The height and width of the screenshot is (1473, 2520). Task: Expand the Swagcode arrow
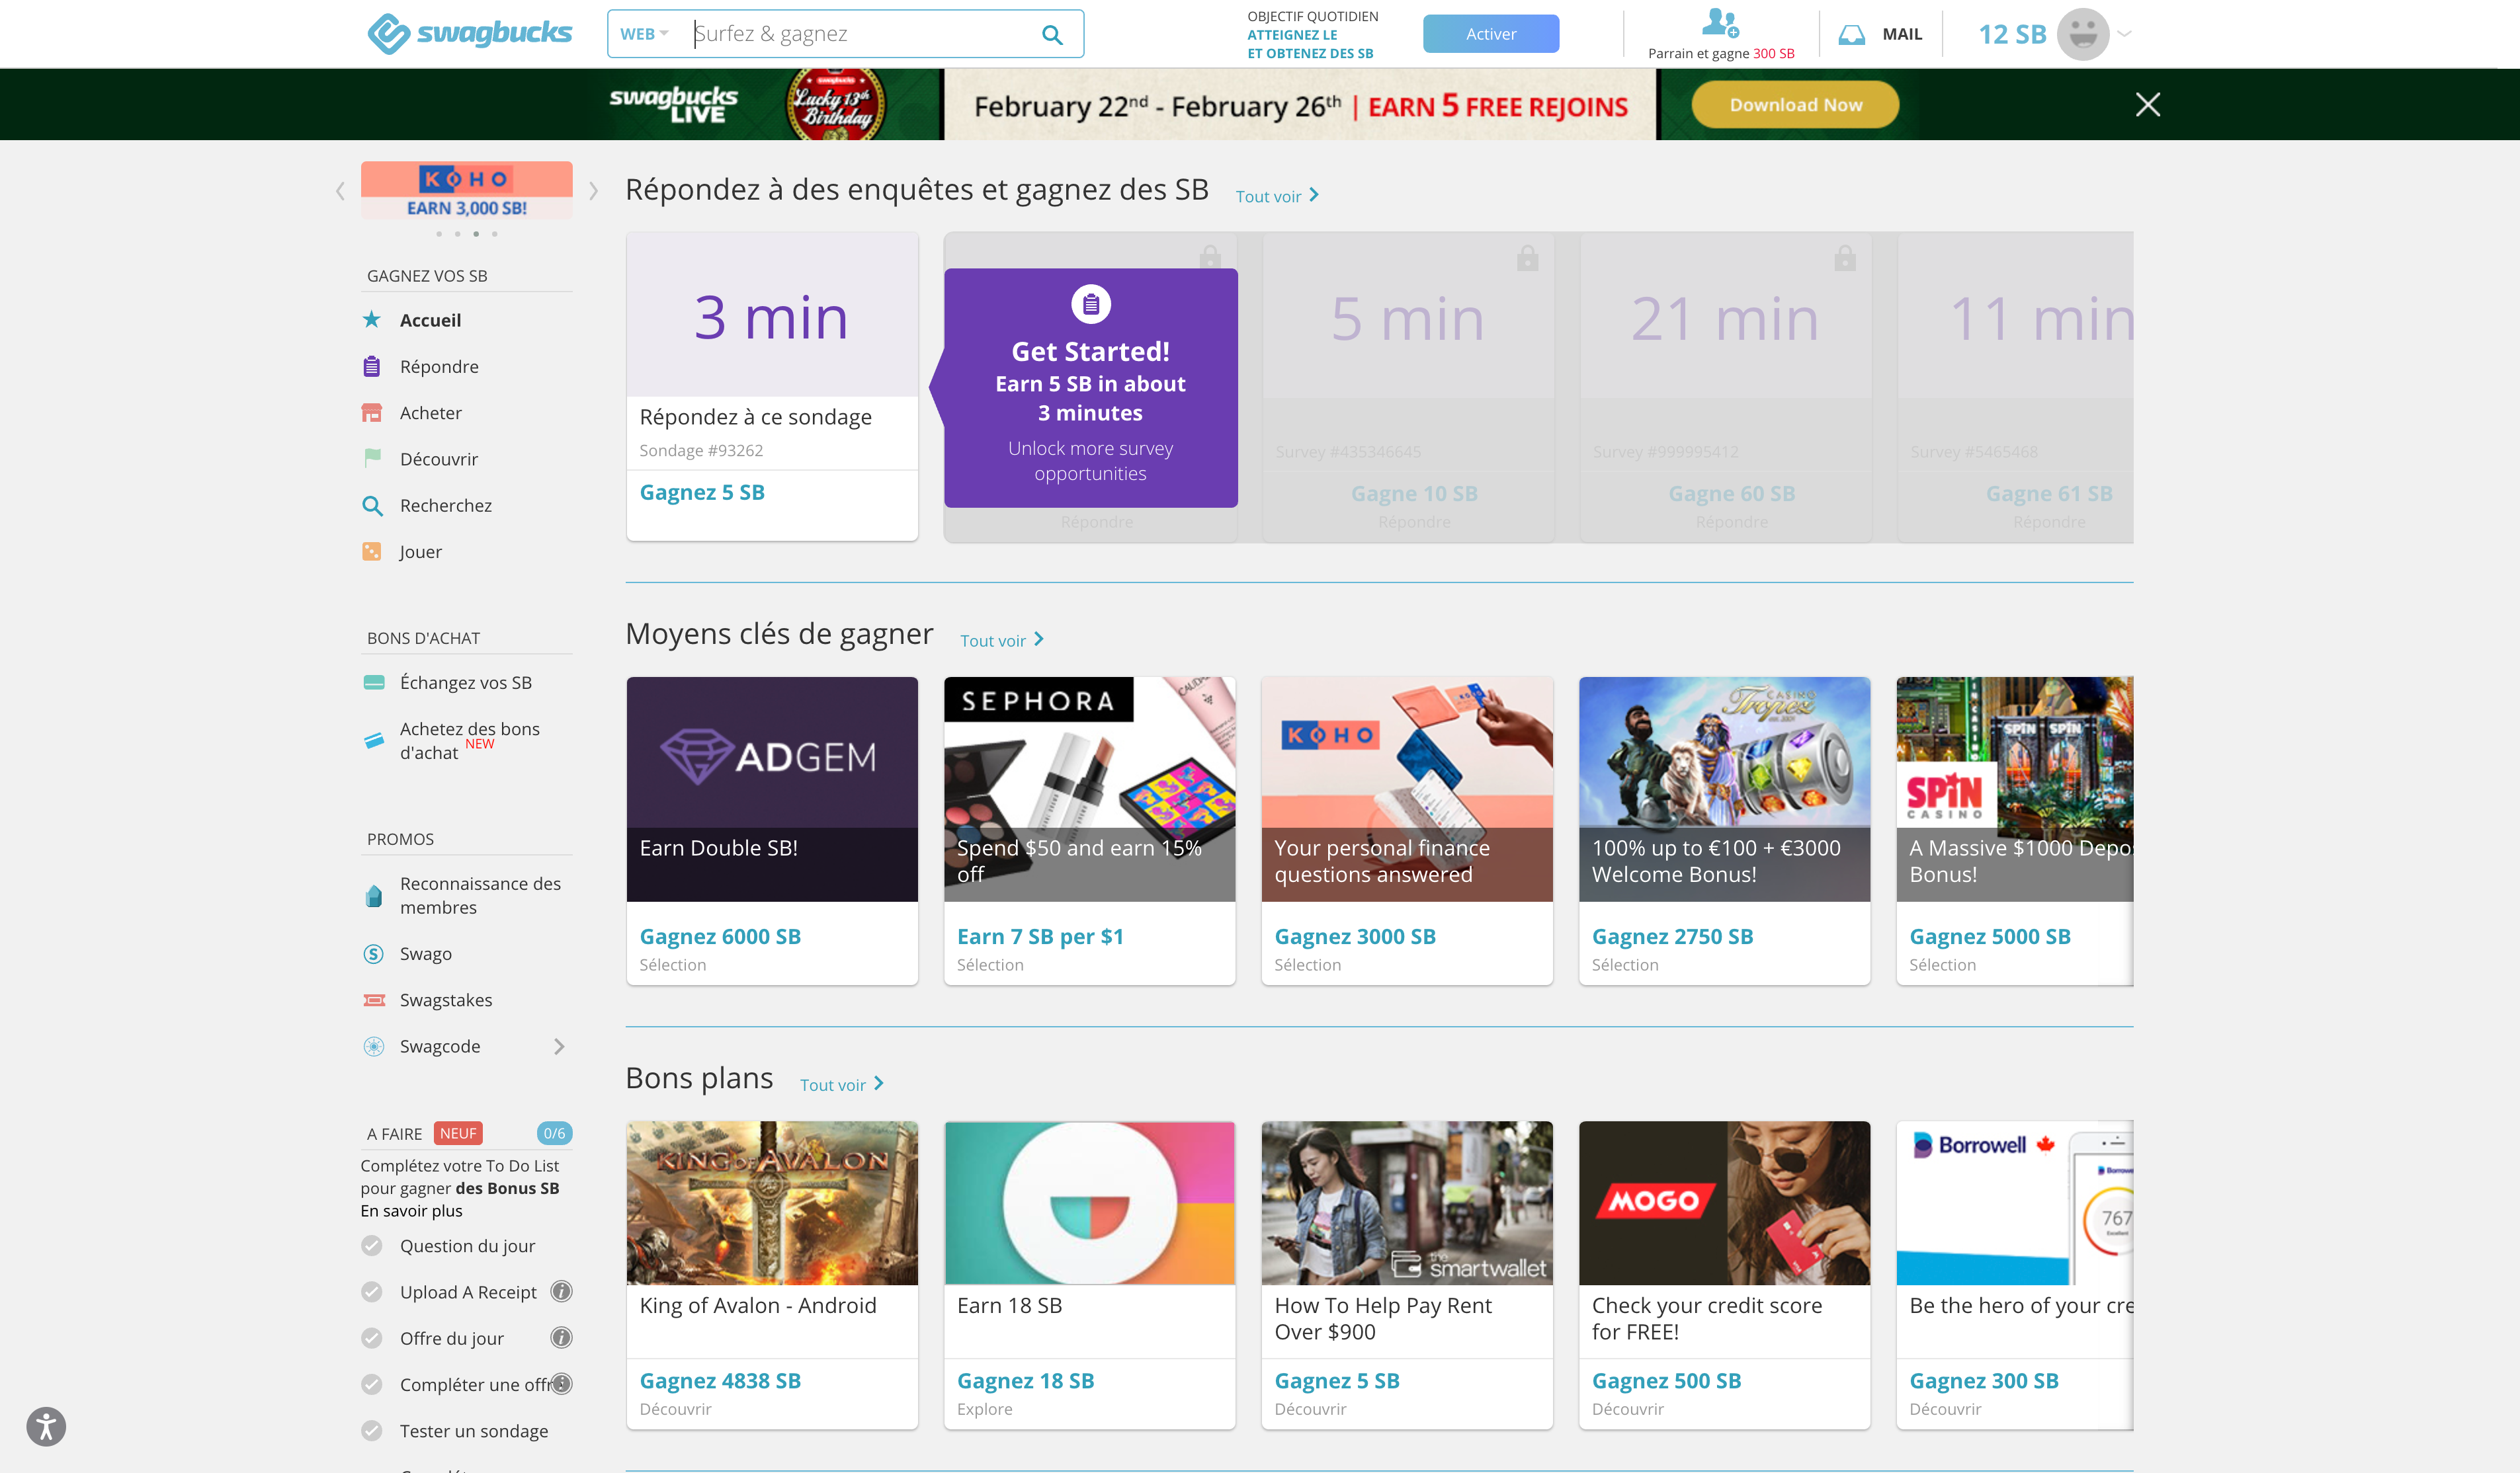(559, 1047)
